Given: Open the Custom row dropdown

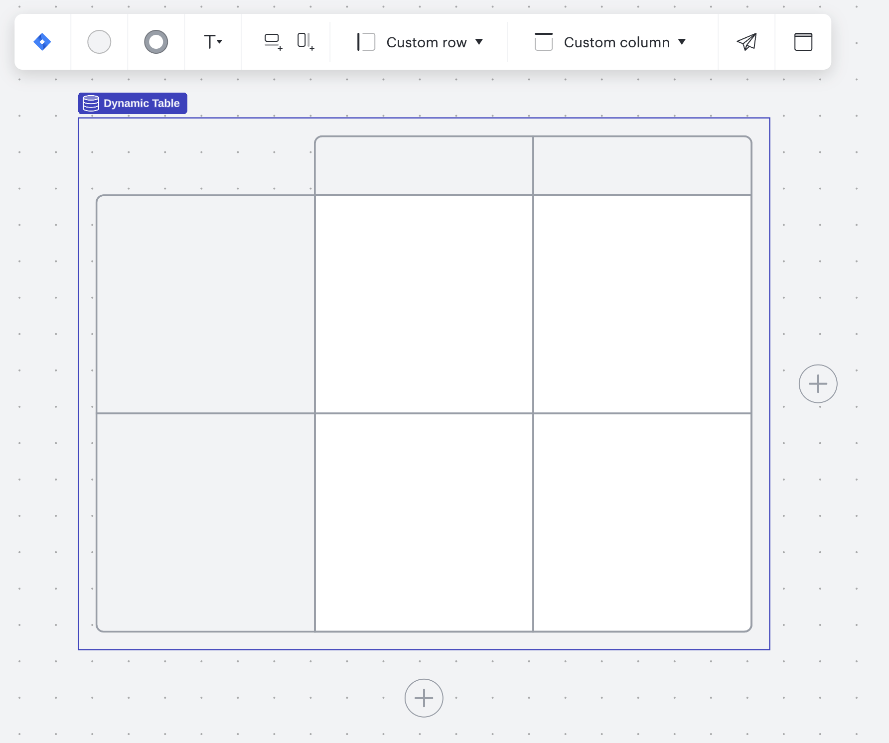Looking at the screenshot, I should click(x=479, y=42).
